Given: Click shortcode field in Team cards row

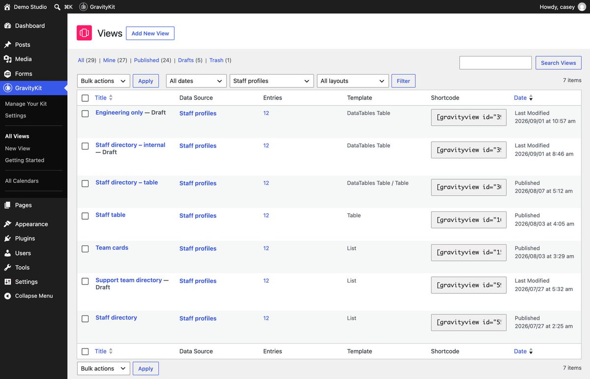Looking at the screenshot, I should click(469, 253).
